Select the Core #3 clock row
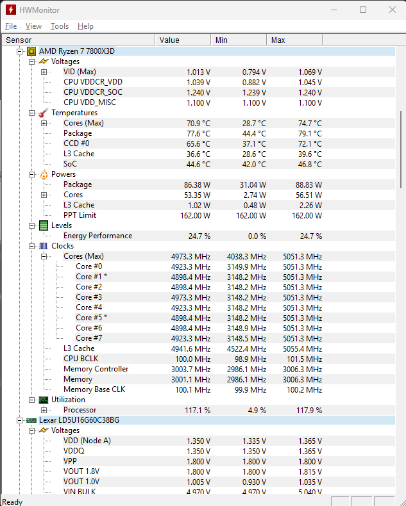The image size is (406, 506). click(x=235, y=297)
